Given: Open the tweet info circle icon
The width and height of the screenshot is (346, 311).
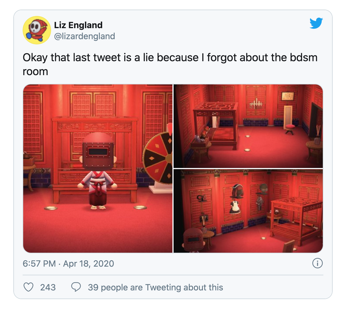Looking at the screenshot, I should point(317,263).
